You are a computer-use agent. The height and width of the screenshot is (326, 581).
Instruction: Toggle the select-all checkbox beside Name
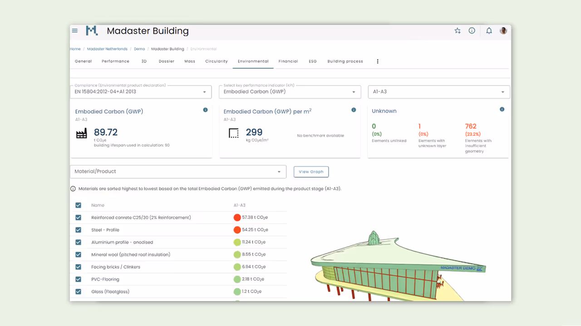point(78,205)
